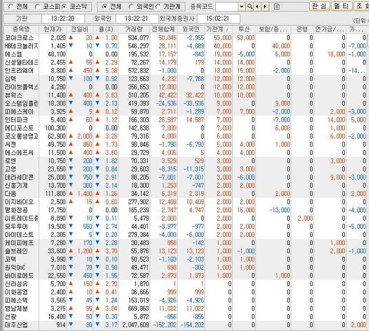The width and height of the screenshot is (369, 331).
Task: Select the 아이테스트 stock row
Action: point(186,235)
